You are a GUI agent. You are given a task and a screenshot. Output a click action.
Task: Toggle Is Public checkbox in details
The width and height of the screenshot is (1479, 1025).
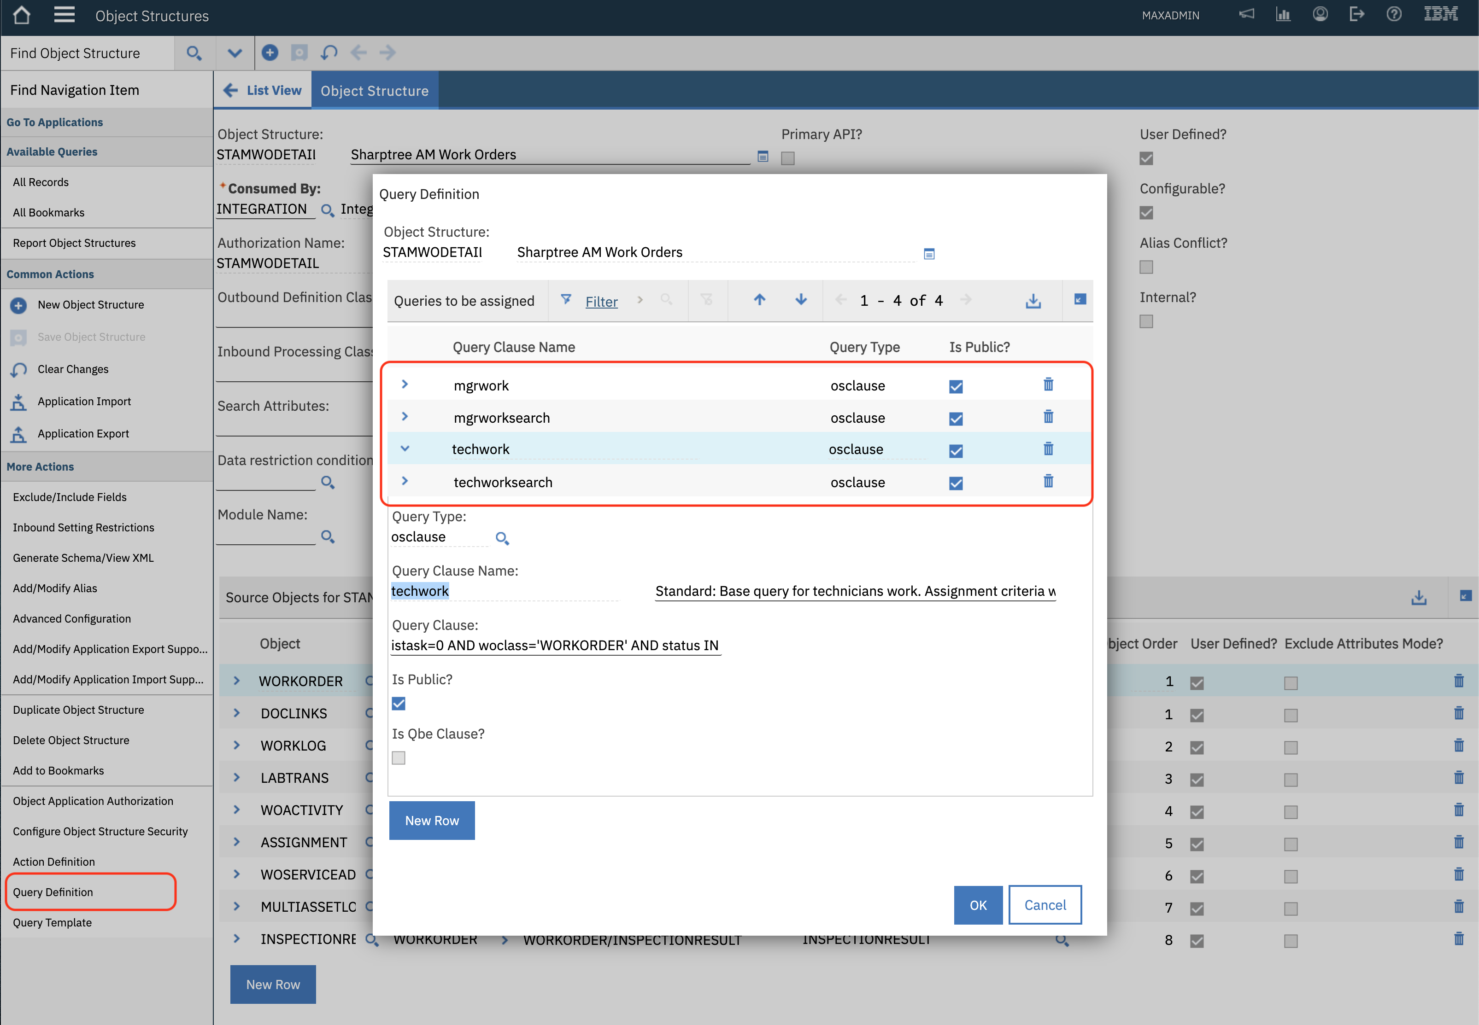399,703
